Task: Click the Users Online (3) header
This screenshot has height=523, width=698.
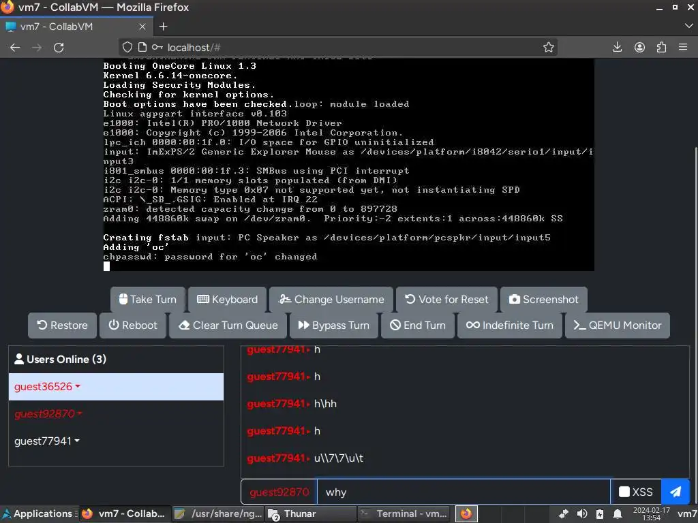Action: point(116,360)
